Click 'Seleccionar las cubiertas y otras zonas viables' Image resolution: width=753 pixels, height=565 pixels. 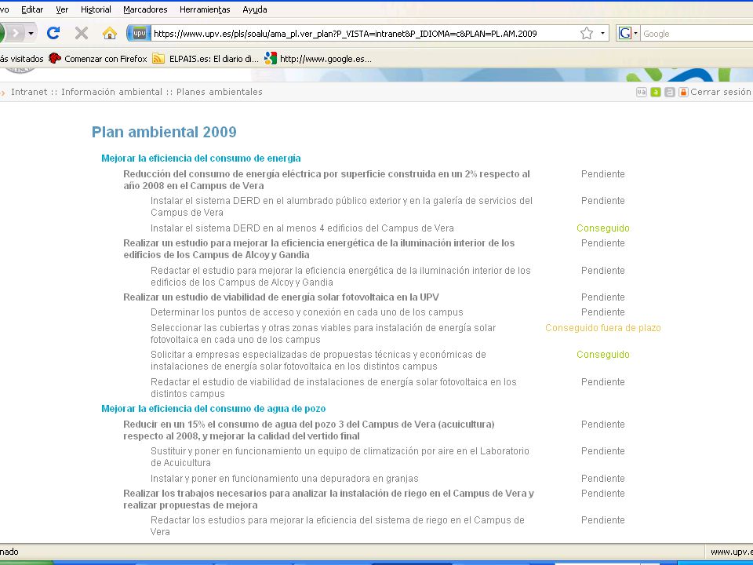pyautogui.click(x=322, y=334)
